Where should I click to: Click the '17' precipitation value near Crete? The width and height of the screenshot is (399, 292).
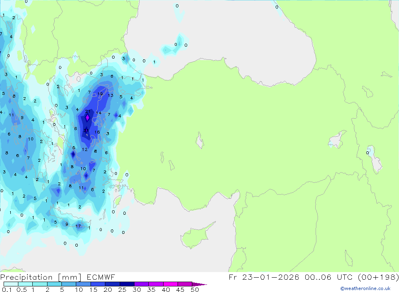(x=78, y=226)
